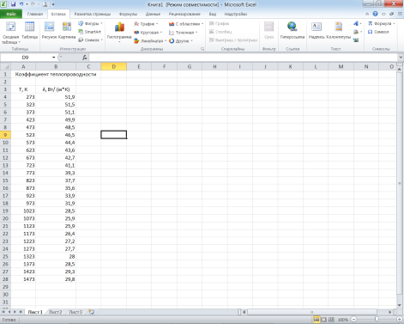
Task: Click the Undo arrow icon
Action: (21, 4)
